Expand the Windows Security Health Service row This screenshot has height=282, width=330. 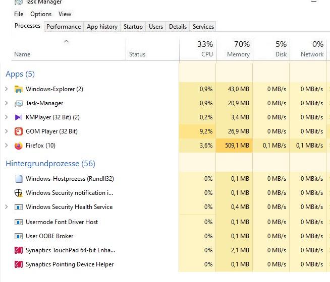7,207
